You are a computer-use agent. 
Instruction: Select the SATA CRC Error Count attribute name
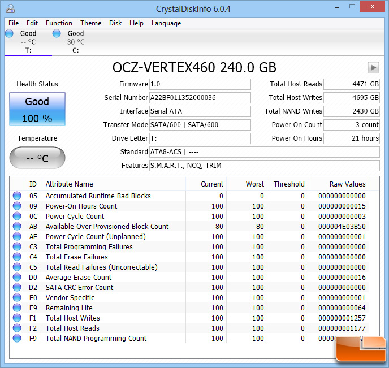pos(79,287)
